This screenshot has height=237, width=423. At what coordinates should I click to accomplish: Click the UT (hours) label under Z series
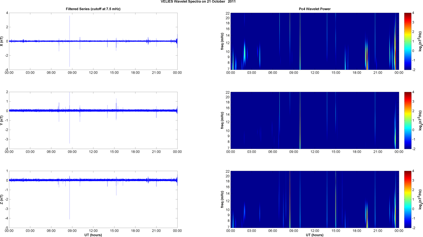point(93,235)
